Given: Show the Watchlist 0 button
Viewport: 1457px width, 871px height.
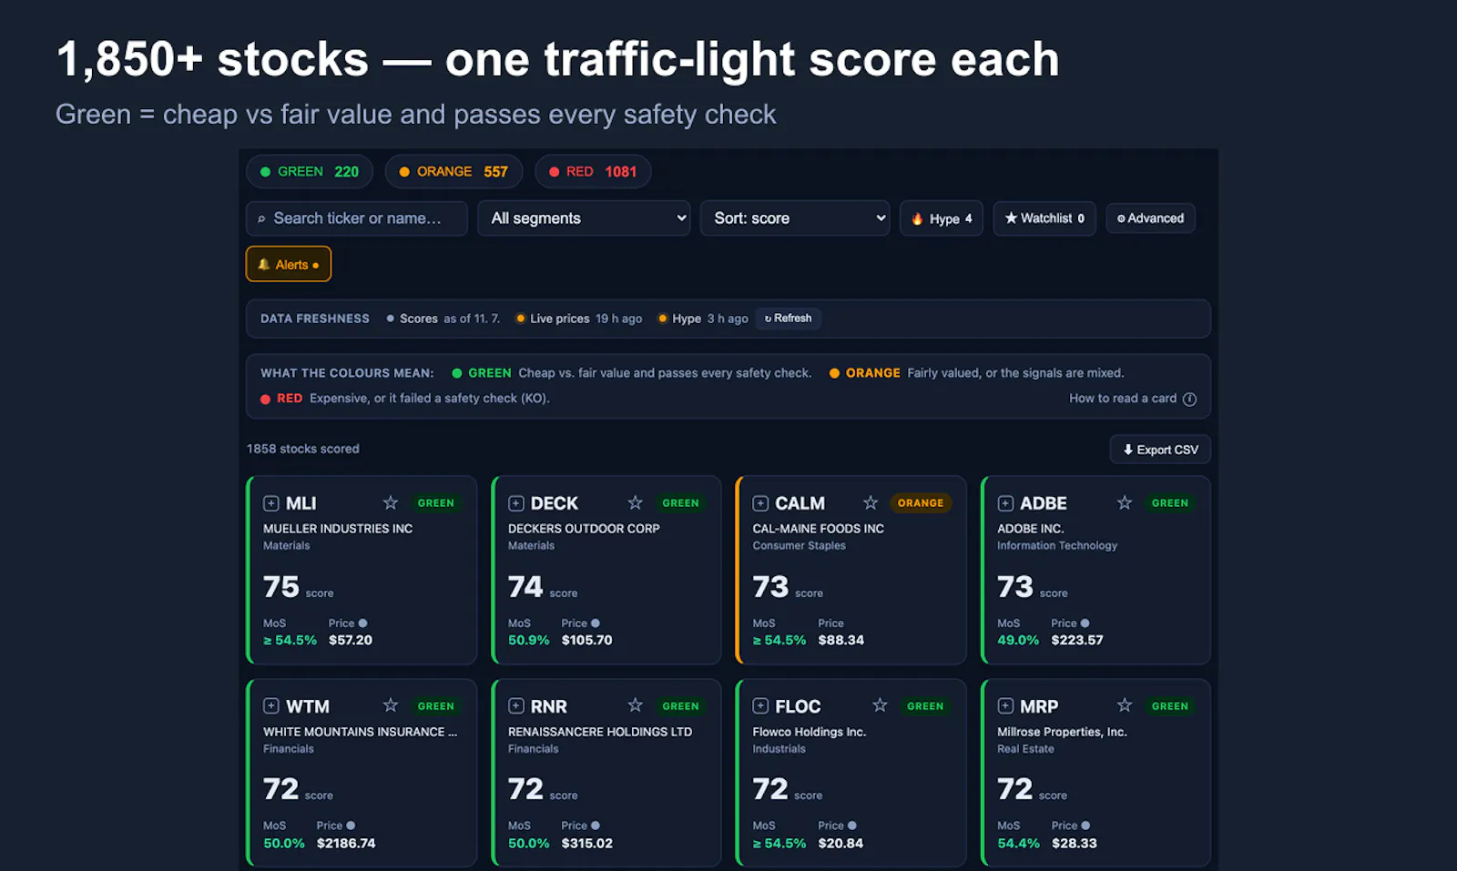Looking at the screenshot, I should pos(1044,218).
